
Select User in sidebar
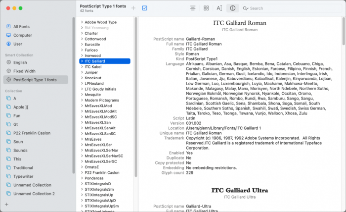click(18, 44)
